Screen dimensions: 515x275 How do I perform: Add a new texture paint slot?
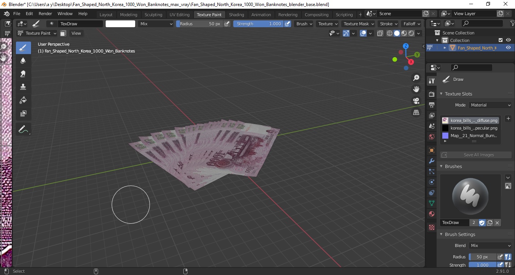(508, 119)
